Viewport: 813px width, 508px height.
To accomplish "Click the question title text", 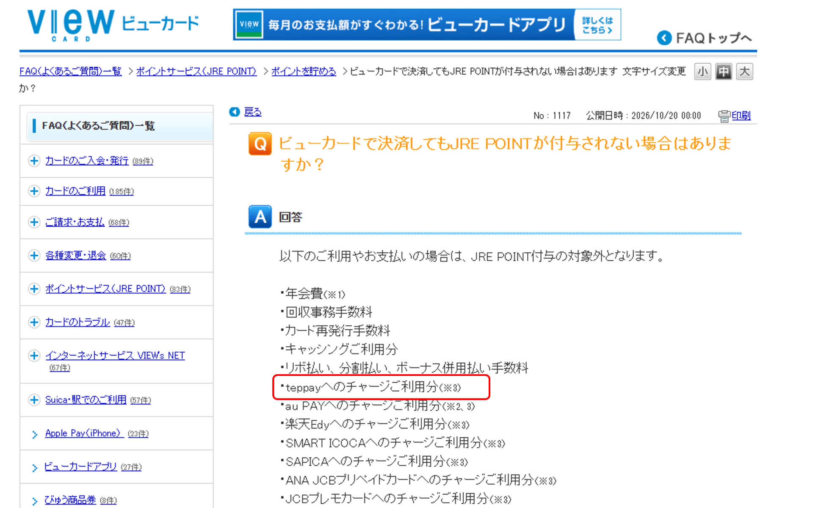I will (x=505, y=153).
